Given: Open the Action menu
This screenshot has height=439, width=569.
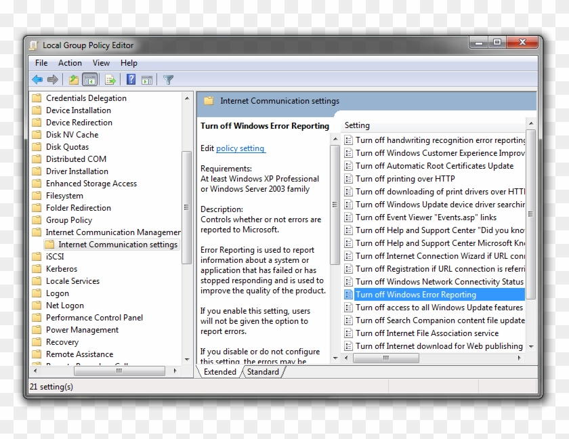Looking at the screenshot, I should (x=70, y=62).
